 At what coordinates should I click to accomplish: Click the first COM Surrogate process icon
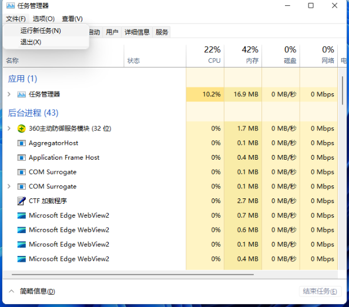[21, 172]
